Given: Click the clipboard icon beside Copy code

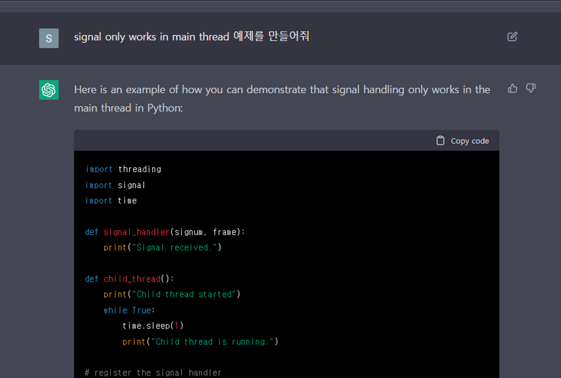Looking at the screenshot, I should pos(440,140).
